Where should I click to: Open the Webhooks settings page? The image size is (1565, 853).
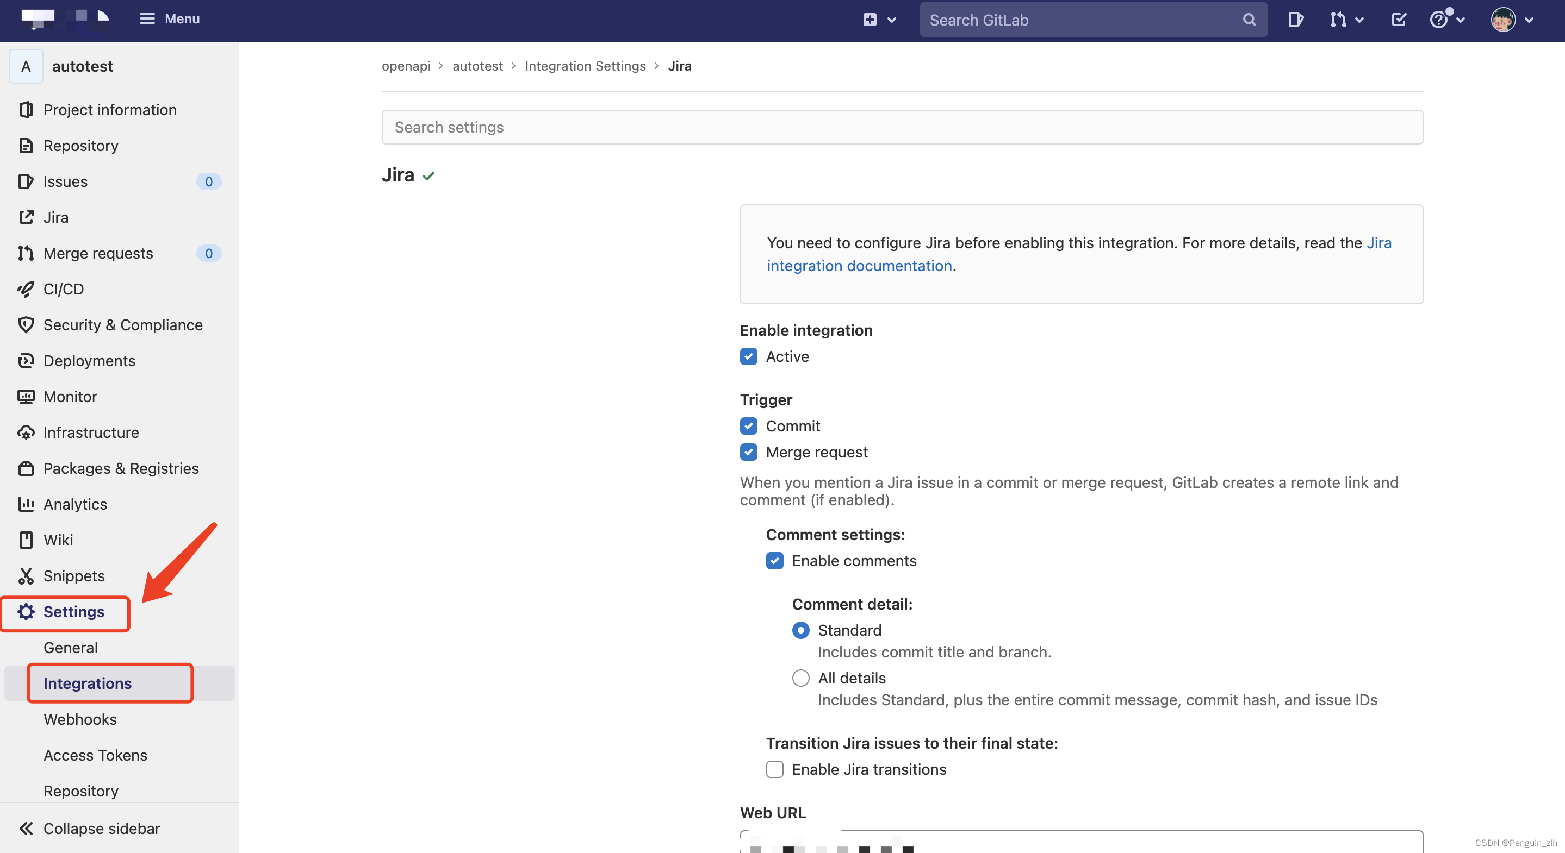click(80, 719)
